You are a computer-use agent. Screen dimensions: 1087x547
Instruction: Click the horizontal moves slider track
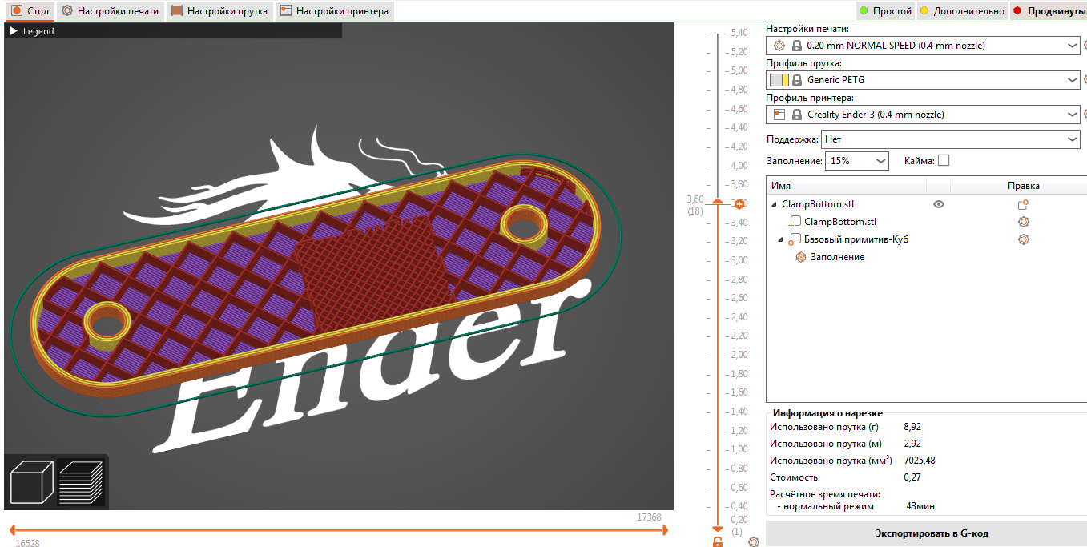(x=337, y=530)
